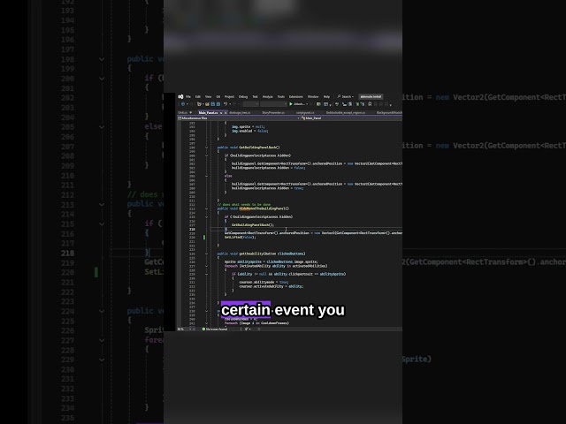Image resolution: width=566 pixels, height=424 pixels.
Task: Click the No issues found status indicator
Action: tap(215, 329)
